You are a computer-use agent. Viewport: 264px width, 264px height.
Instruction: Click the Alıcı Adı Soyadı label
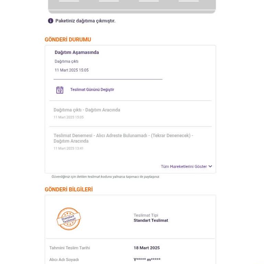click(x=64, y=260)
